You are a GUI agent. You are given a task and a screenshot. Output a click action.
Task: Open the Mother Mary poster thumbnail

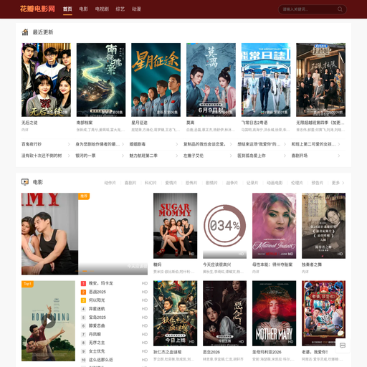point(274,313)
